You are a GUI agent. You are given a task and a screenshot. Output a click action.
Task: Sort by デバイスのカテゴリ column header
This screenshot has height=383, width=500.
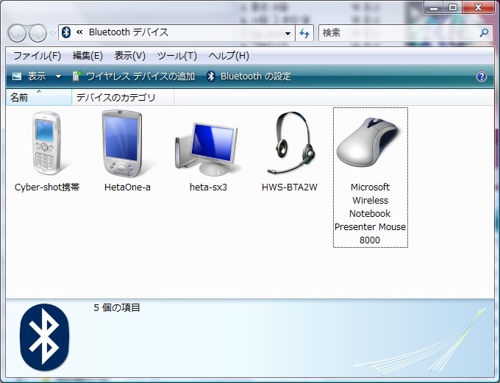point(123,97)
